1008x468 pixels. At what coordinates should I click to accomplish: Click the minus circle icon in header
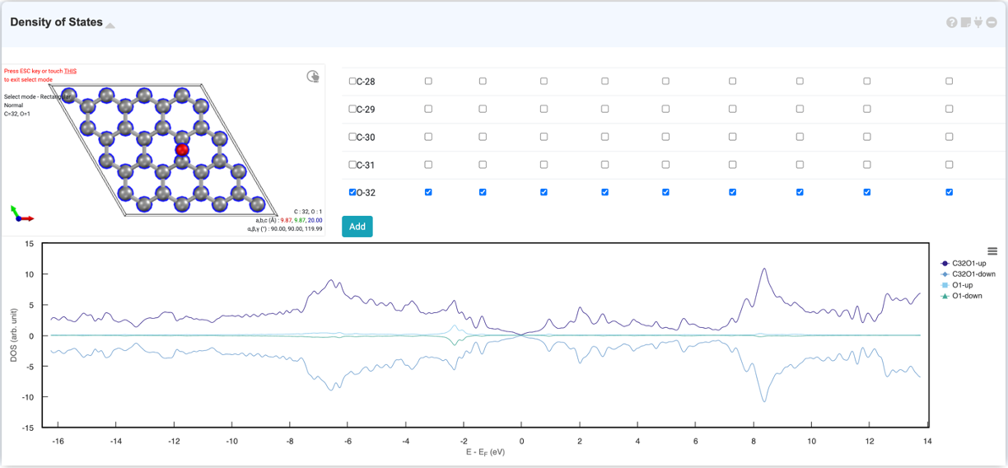(x=992, y=22)
